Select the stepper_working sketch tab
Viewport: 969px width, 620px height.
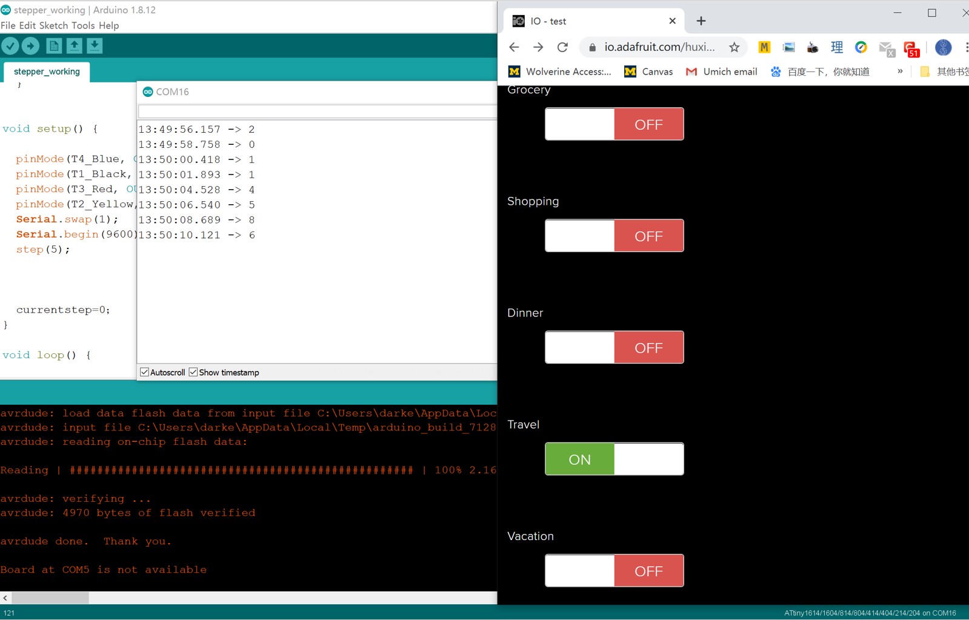47,72
